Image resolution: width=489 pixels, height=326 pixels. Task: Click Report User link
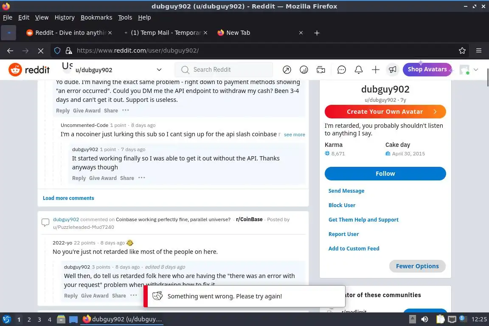point(343,234)
